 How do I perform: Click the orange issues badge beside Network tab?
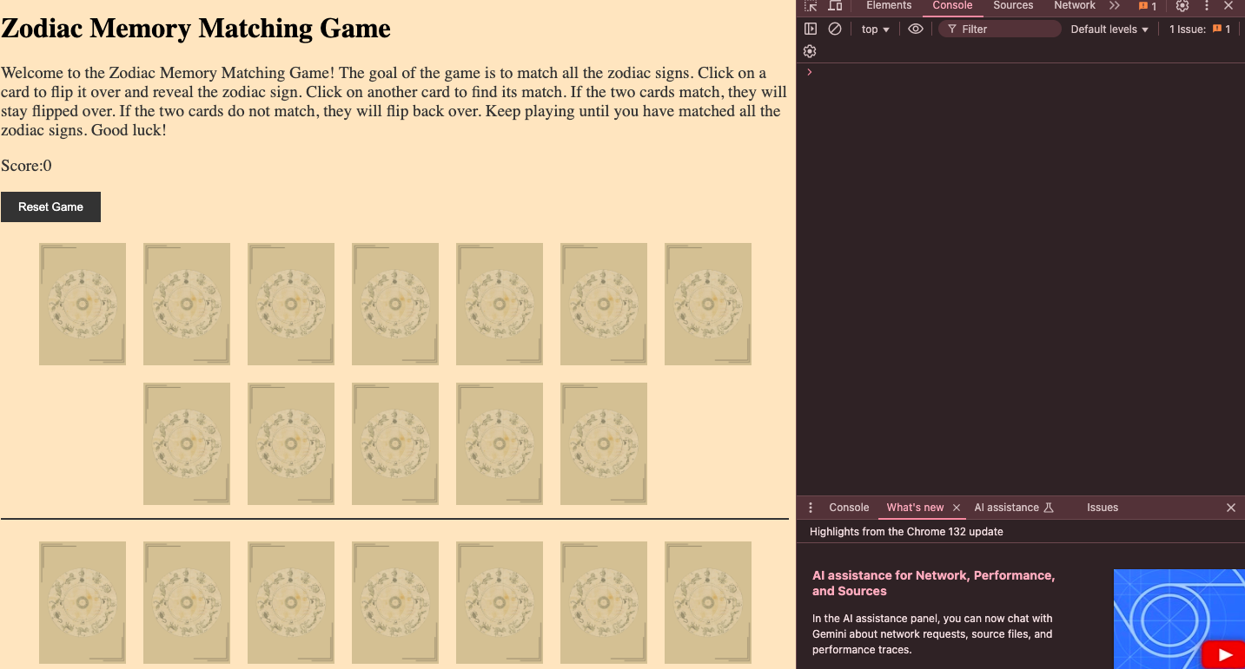[x=1148, y=6]
